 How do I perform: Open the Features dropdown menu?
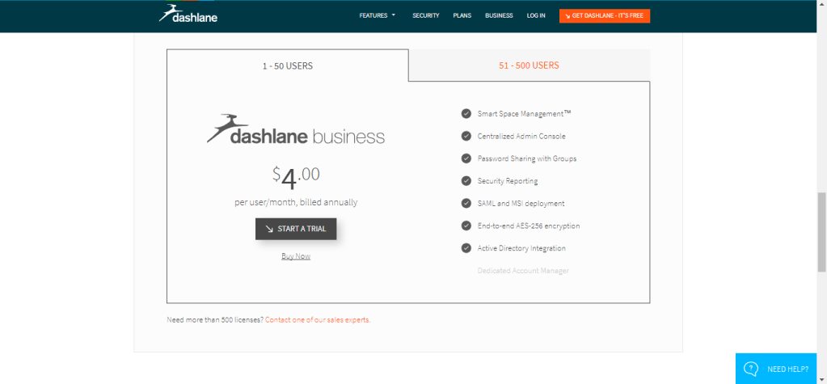click(x=377, y=16)
